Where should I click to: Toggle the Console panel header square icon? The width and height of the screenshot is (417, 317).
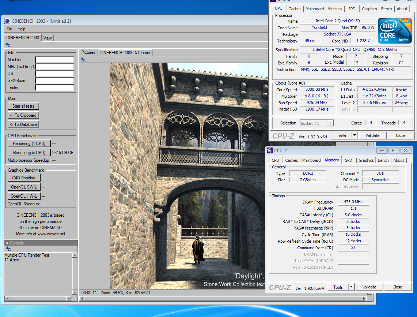click(7, 243)
